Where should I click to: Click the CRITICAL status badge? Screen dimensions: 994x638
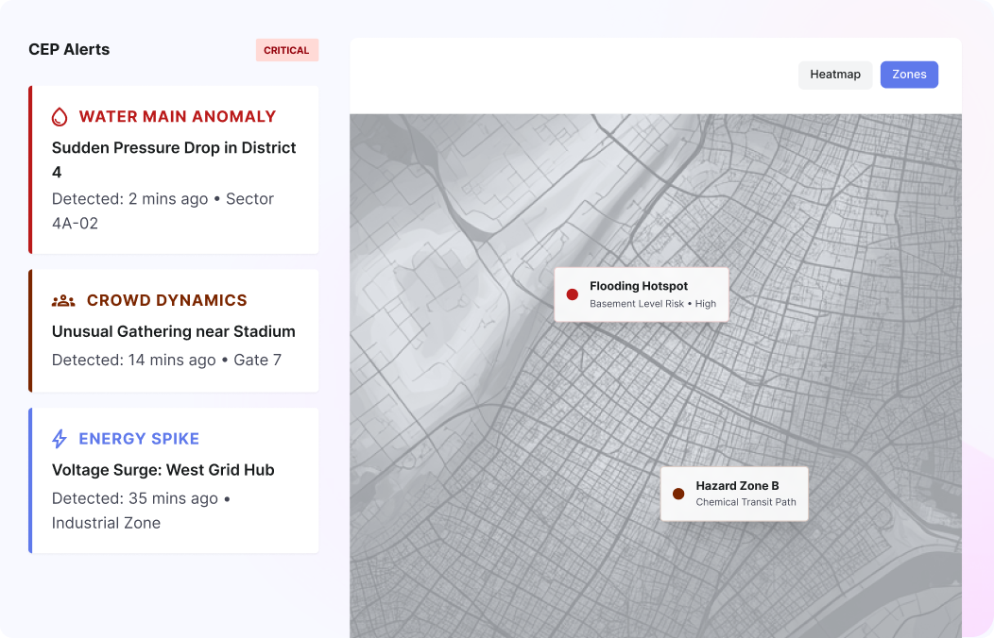pos(287,49)
